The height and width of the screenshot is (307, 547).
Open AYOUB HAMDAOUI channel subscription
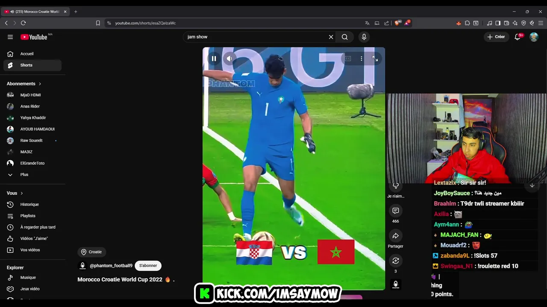pos(32,129)
